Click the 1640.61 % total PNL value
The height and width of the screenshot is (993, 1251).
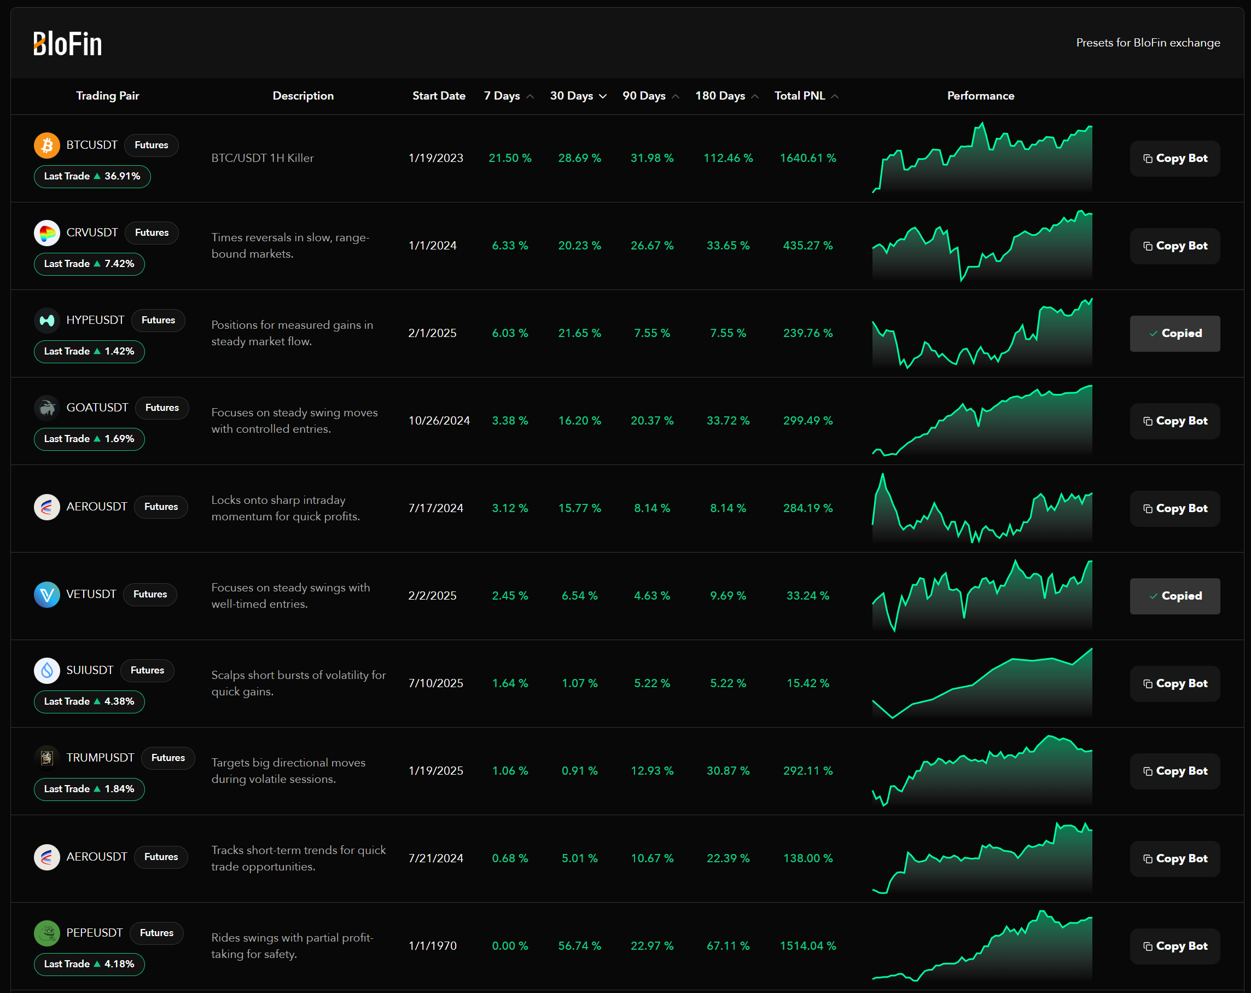(808, 159)
